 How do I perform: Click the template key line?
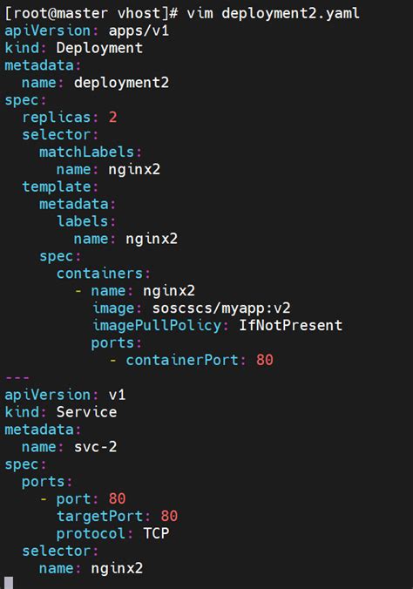[60, 186]
